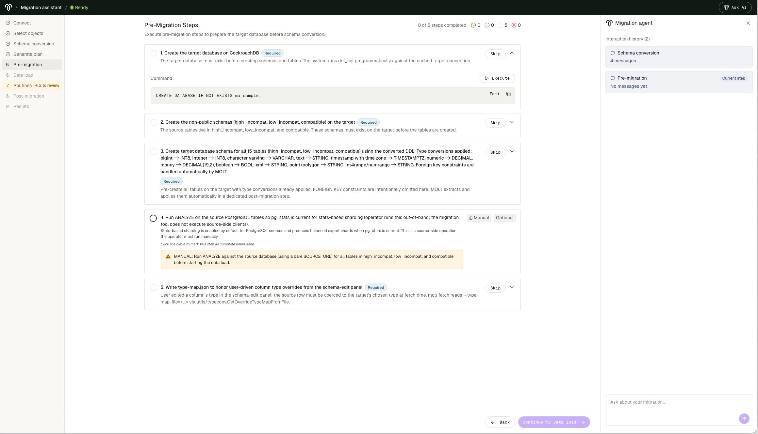Click Current step badge
Viewport: 758px width, 434px height.
click(733, 78)
